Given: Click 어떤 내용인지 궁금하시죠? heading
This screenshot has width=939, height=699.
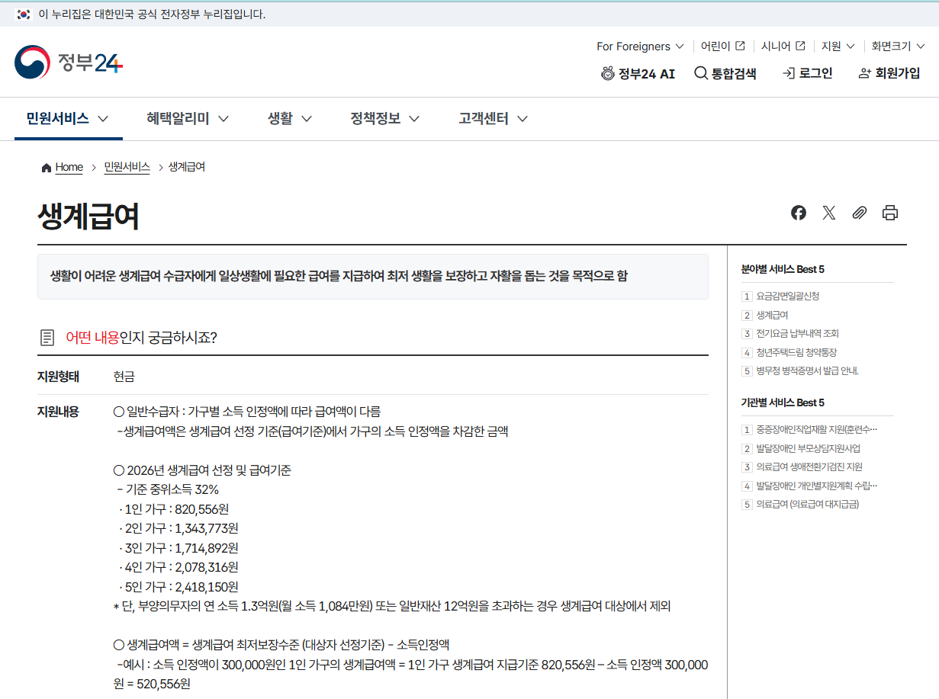Looking at the screenshot, I should [141, 338].
